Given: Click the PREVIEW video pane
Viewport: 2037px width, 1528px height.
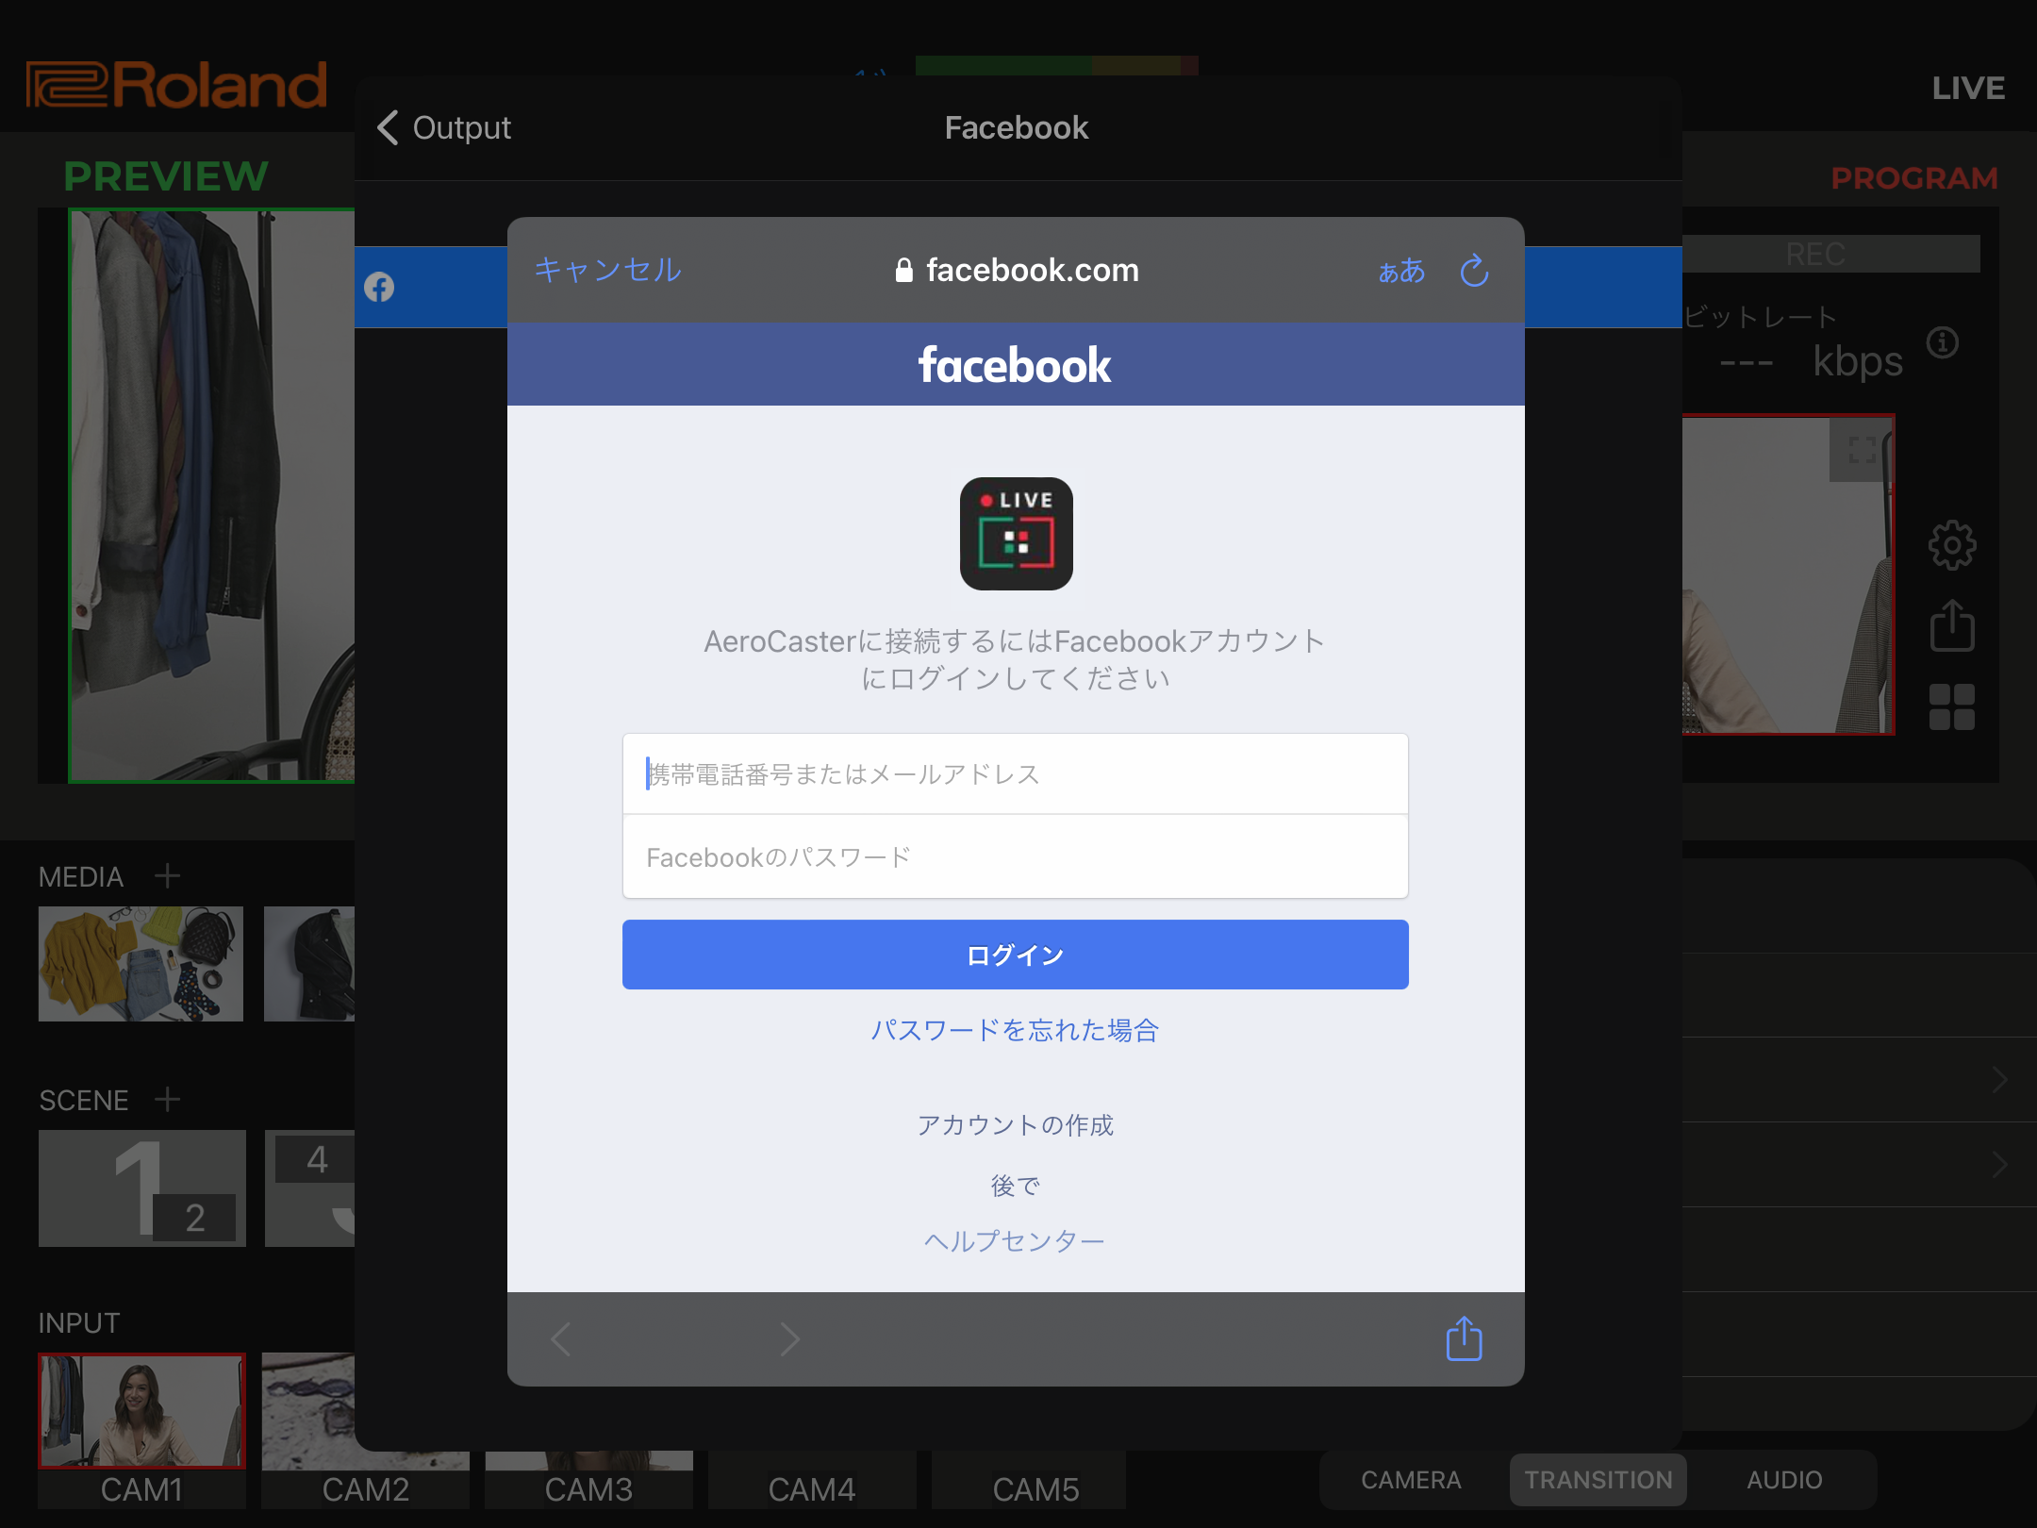Looking at the screenshot, I should [x=211, y=495].
